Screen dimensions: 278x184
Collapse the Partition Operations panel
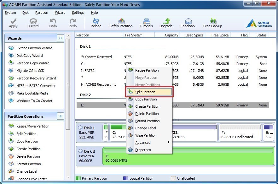click(61, 116)
